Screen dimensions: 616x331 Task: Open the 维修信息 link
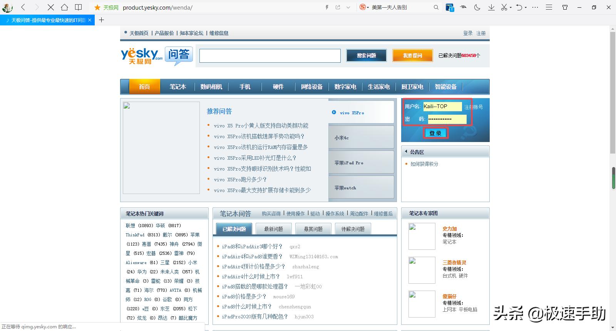click(x=219, y=33)
